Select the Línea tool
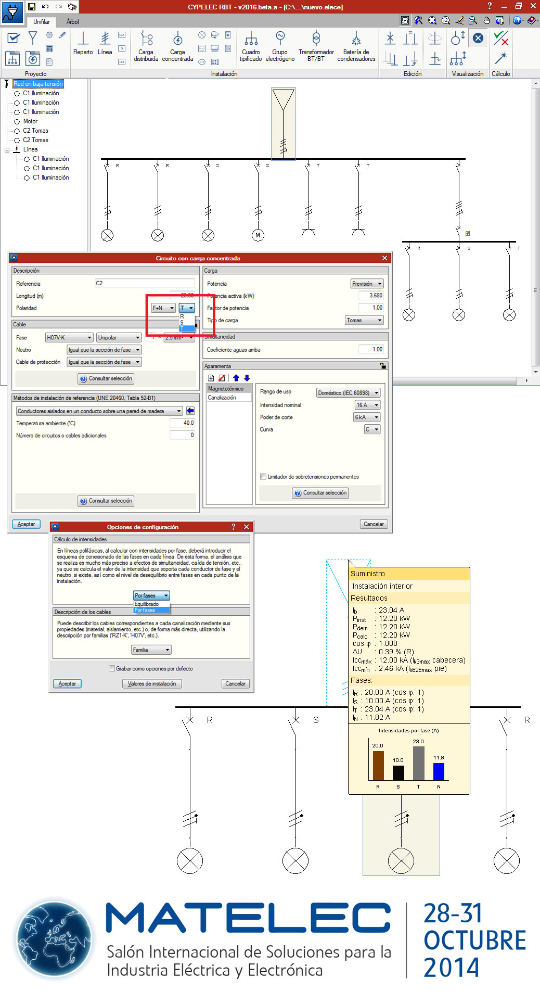The image size is (540, 991). click(105, 43)
